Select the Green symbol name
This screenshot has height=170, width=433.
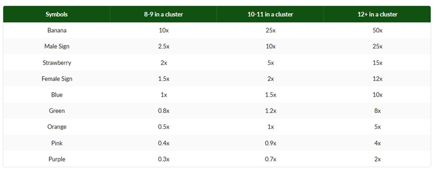[x=57, y=111]
